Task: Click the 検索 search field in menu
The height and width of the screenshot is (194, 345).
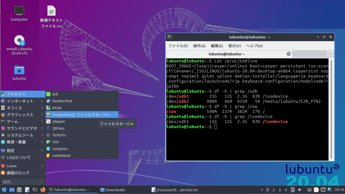Action: point(23,182)
